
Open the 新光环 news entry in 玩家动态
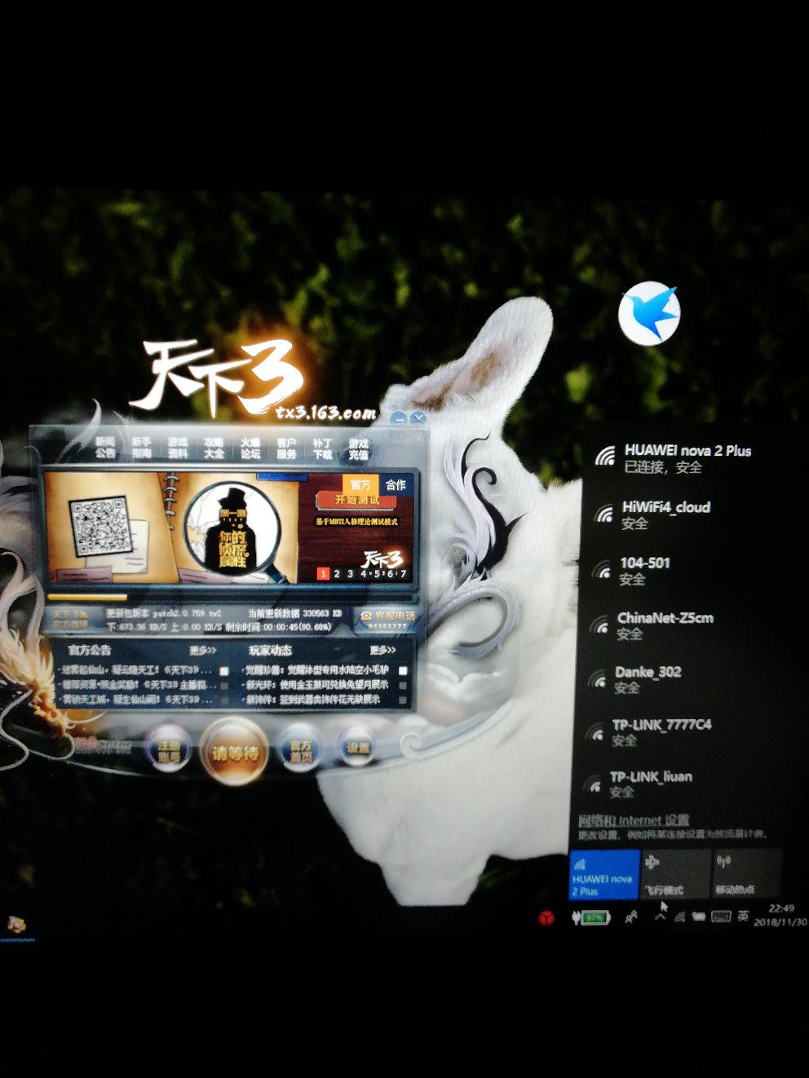(x=317, y=685)
